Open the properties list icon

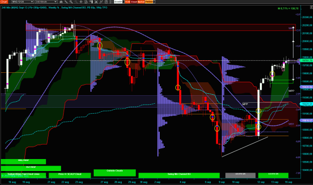pos(111,2)
